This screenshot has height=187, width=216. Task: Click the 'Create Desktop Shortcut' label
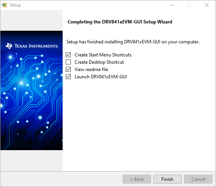(x=99, y=62)
